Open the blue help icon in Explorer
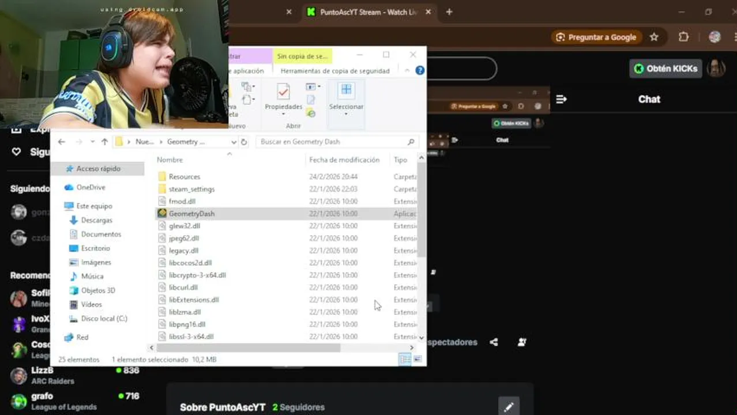The image size is (737, 415). [420, 70]
